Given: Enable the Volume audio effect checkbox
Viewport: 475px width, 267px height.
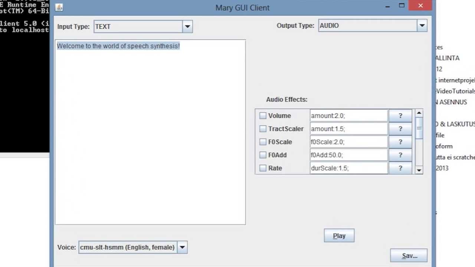Looking at the screenshot, I should [263, 116].
